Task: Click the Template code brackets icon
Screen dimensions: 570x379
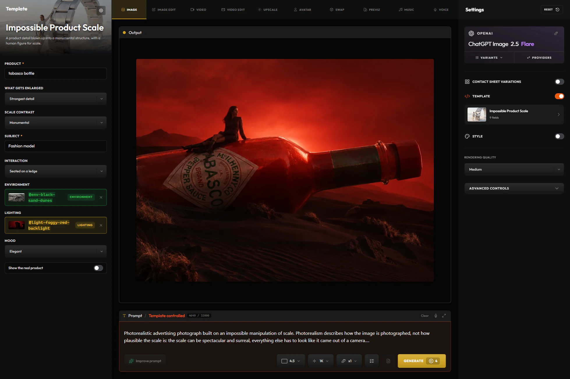Action: (x=467, y=96)
